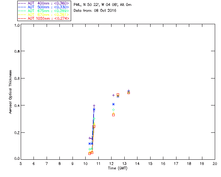Click the y-axis tick label "0.0"
This screenshot has height=177, width=221.
[x=17, y=158]
